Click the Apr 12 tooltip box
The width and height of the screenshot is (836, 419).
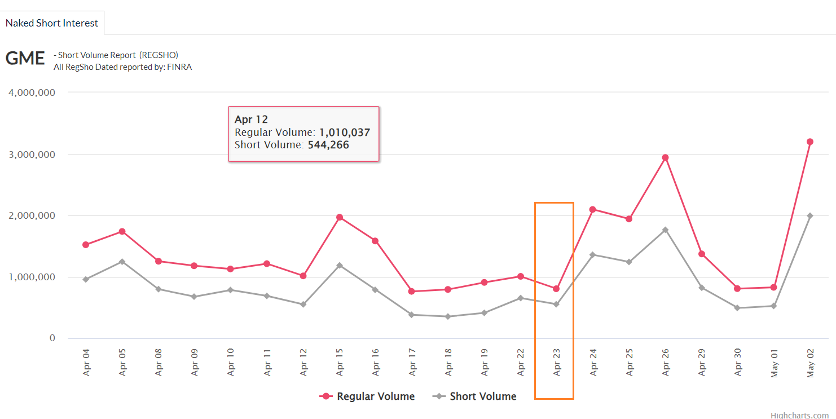tap(303, 134)
